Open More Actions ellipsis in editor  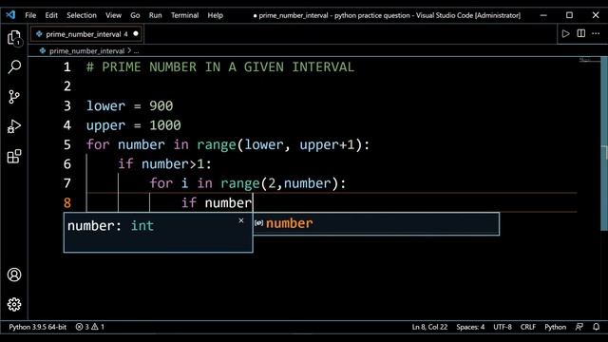(x=596, y=34)
